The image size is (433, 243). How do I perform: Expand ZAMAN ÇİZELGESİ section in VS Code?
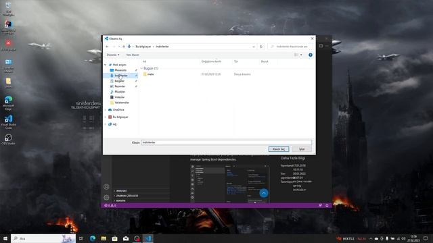pyautogui.click(x=127, y=196)
